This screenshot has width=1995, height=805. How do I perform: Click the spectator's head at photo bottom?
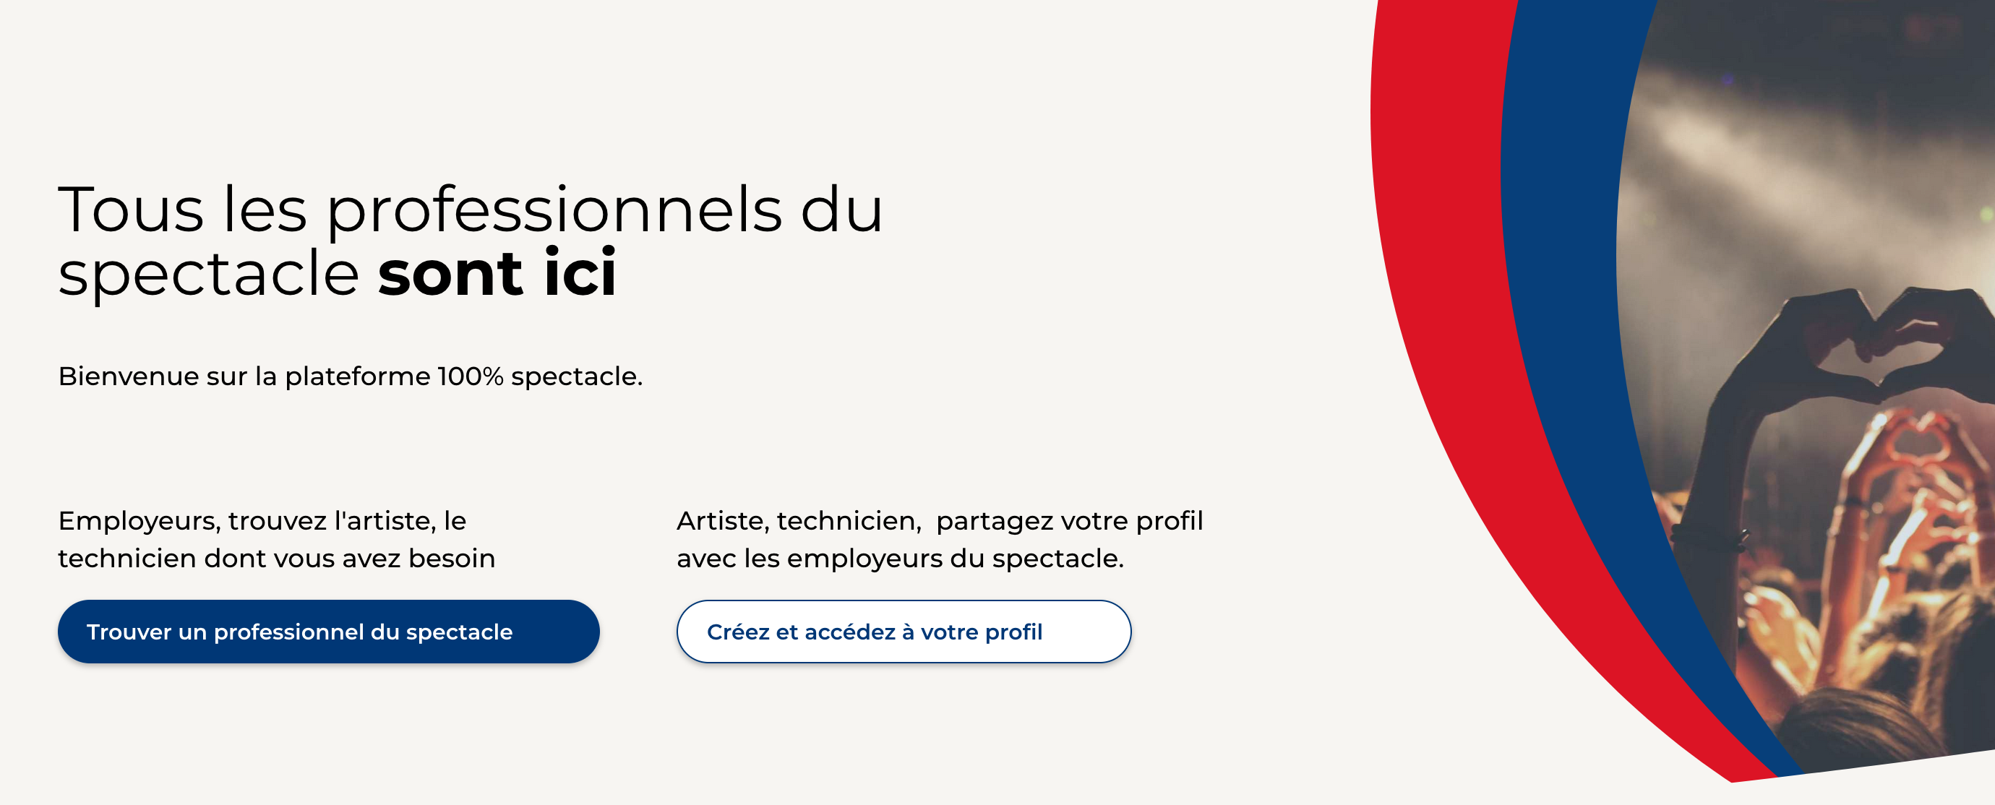tap(1874, 728)
